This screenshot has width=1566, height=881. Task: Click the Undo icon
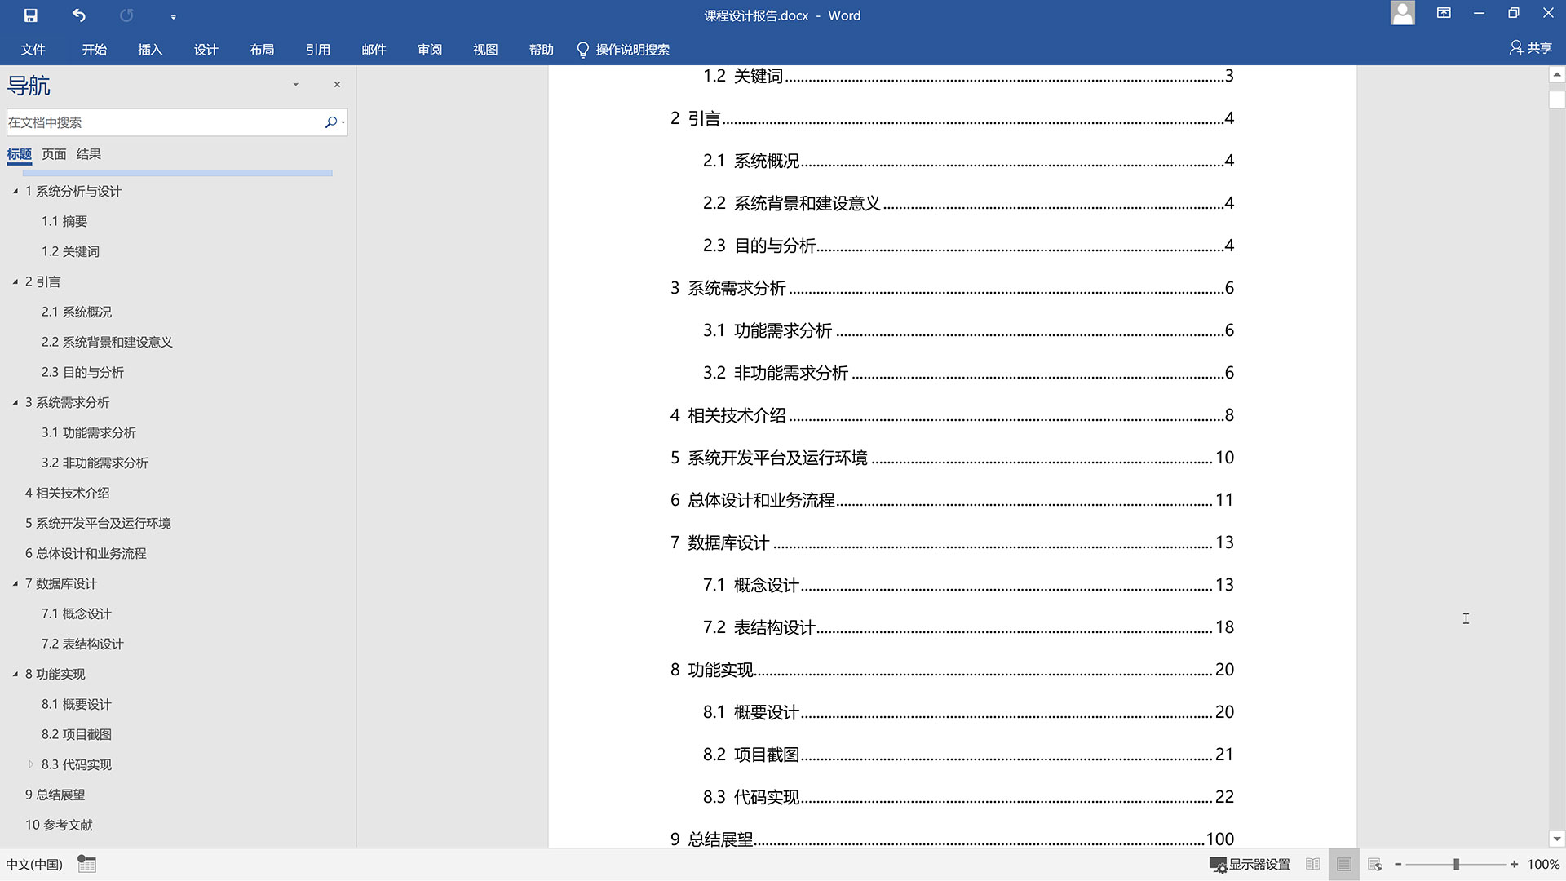pyautogui.click(x=79, y=15)
